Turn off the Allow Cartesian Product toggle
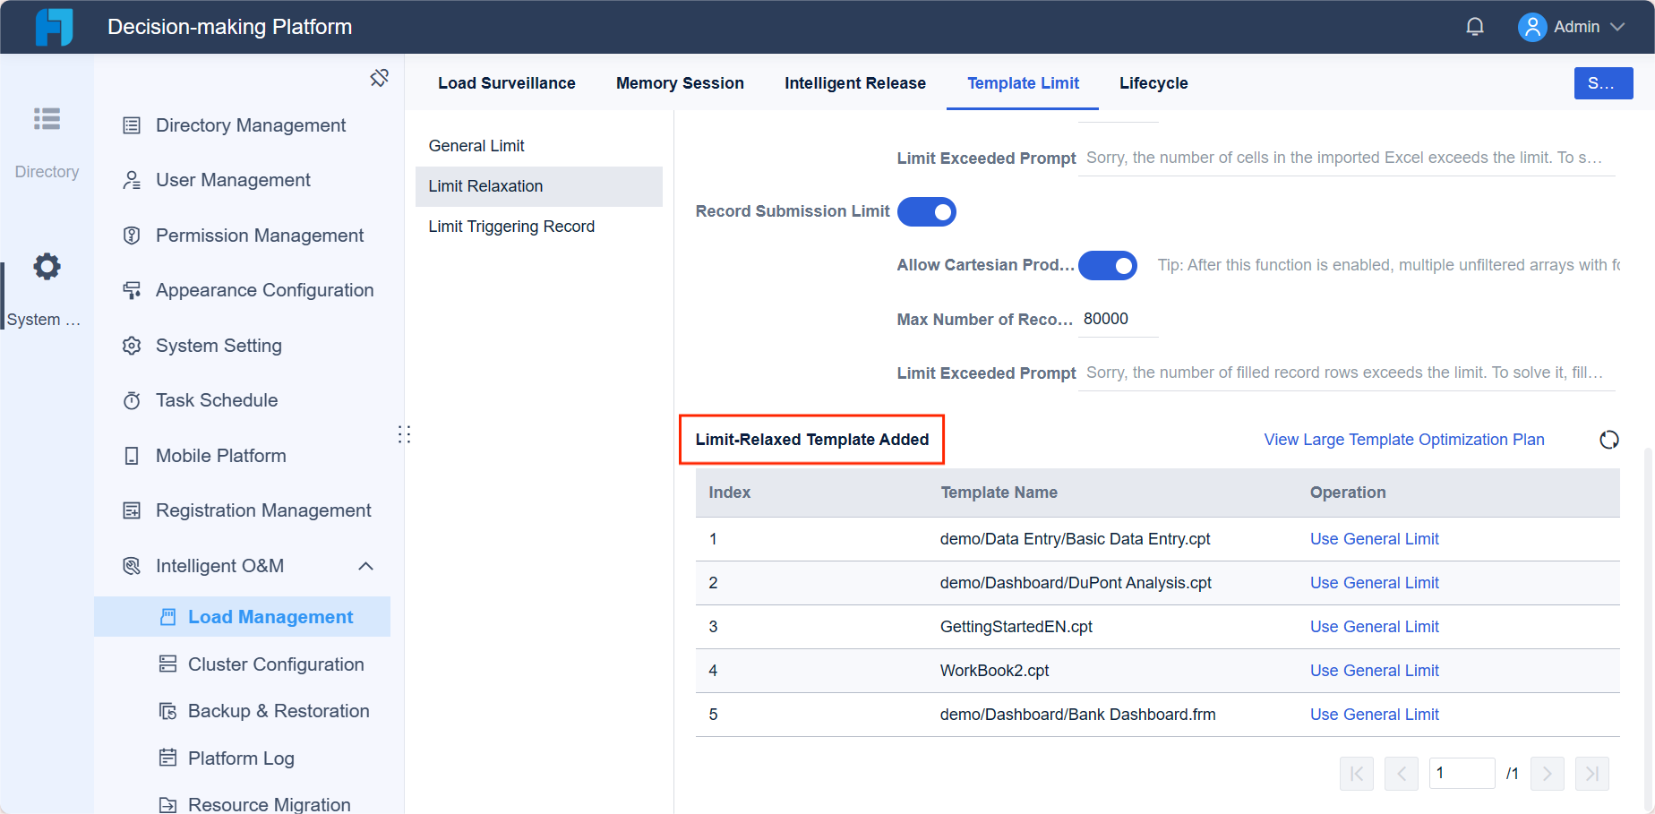The height and width of the screenshot is (814, 1655). pos(1108,265)
